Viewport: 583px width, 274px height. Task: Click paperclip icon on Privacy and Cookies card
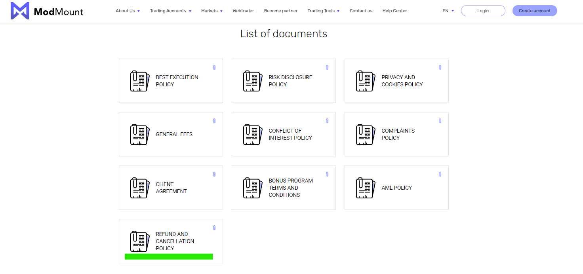click(440, 67)
